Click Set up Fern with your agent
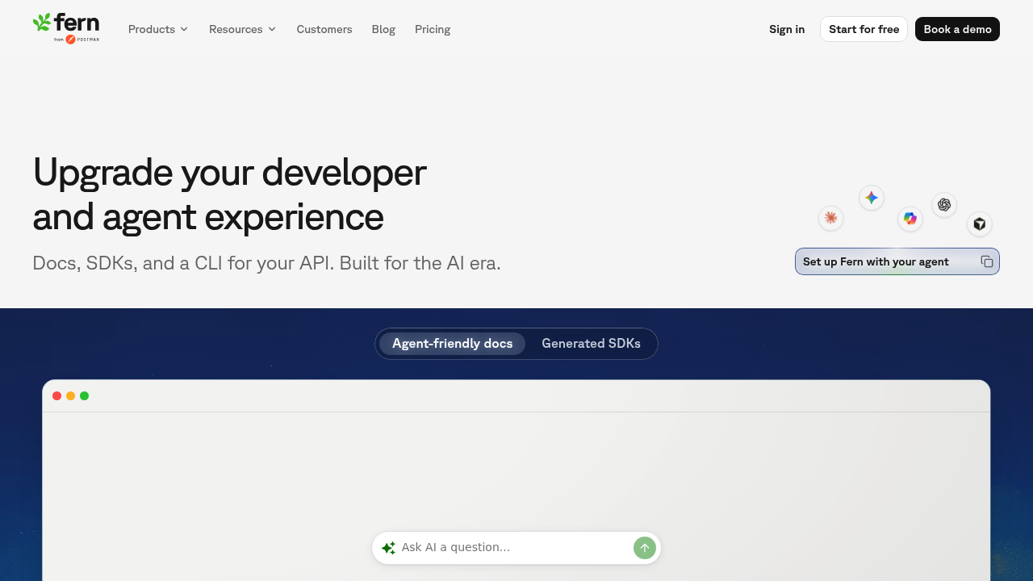This screenshot has height=581, width=1033. (x=897, y=261)
